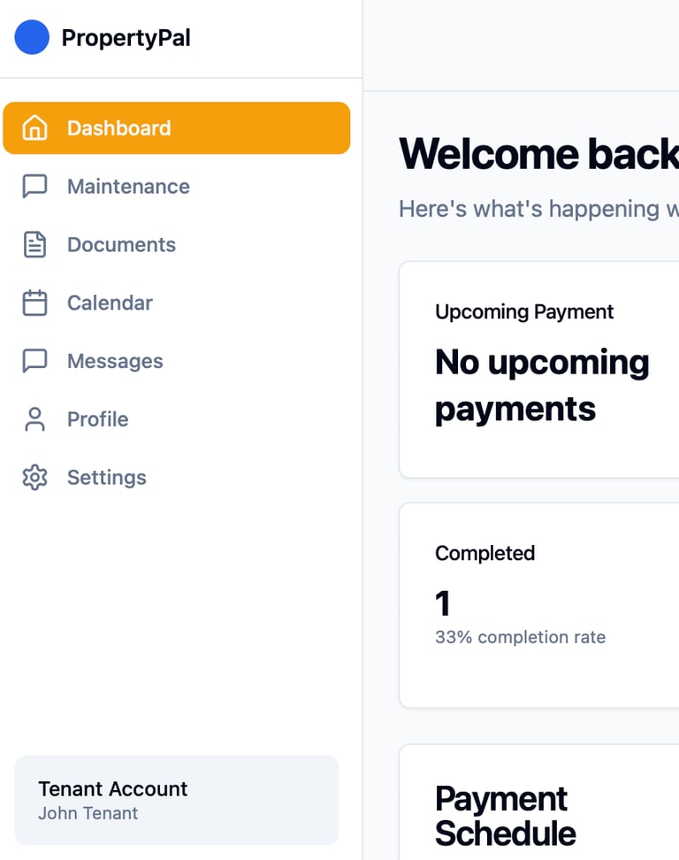Open the Tenant Account card
The height and width of the screenshot is (860, 679).
pos(177,800)
